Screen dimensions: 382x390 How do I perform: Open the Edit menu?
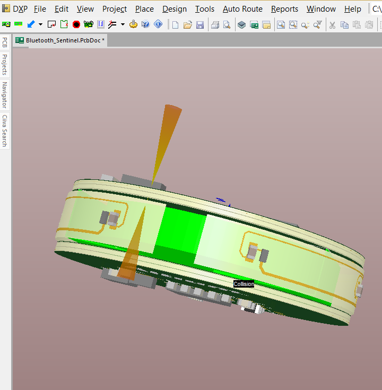62,9
